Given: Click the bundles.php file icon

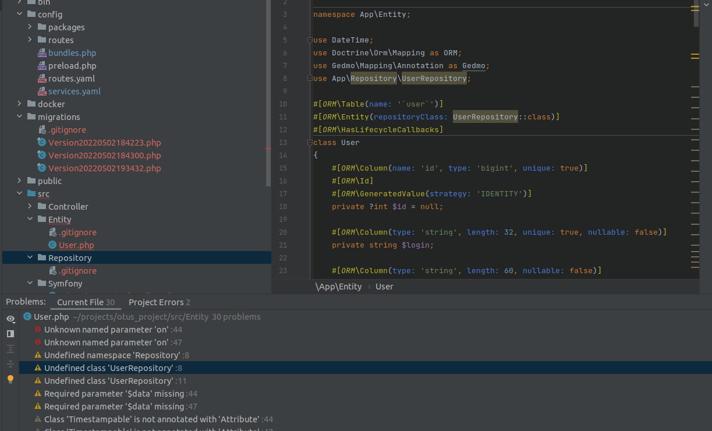Looking at the screenshot, I should [42, 53].
